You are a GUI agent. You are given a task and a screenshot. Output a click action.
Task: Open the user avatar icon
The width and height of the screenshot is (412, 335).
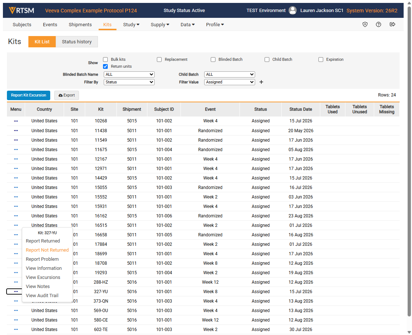coord(293,11)
